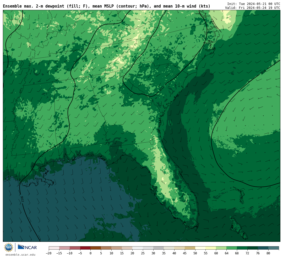Click the 25 to 30 gray swatch

point(148,248)
